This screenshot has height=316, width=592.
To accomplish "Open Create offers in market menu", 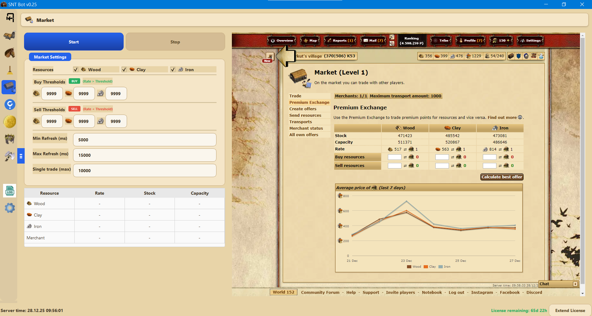I will [303, 109].
